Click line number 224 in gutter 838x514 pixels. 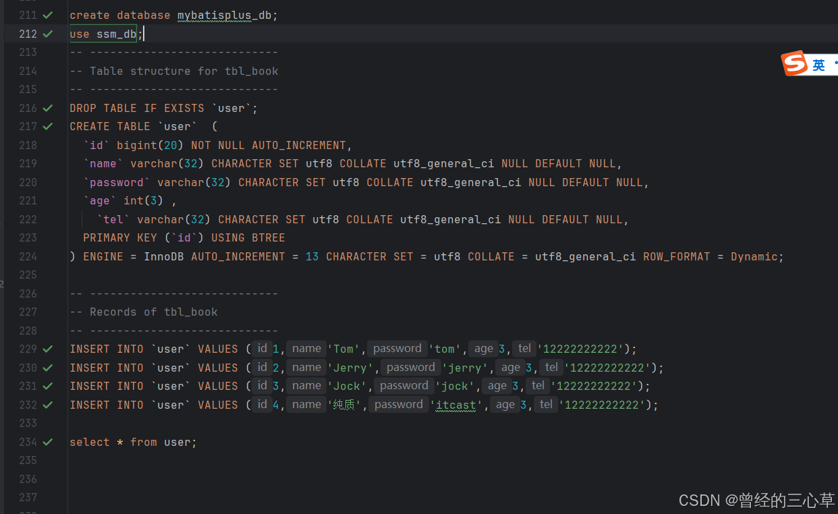coord(28,256)
